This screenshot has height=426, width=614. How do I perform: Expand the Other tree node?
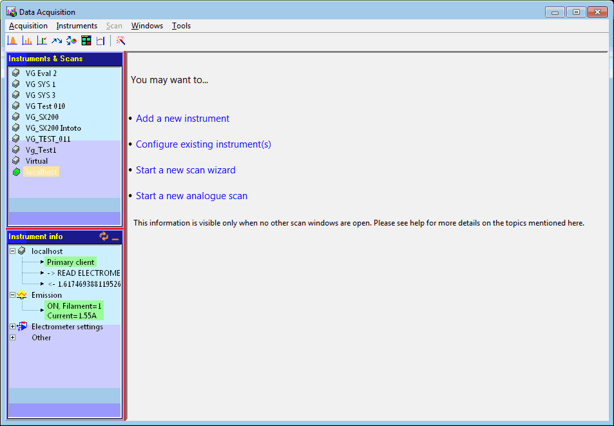[x=12, y=338]
